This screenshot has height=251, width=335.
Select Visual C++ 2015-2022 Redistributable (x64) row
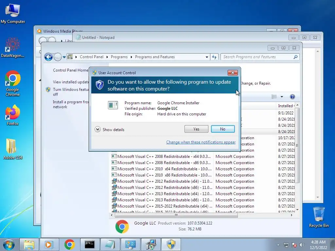[203, 206]
